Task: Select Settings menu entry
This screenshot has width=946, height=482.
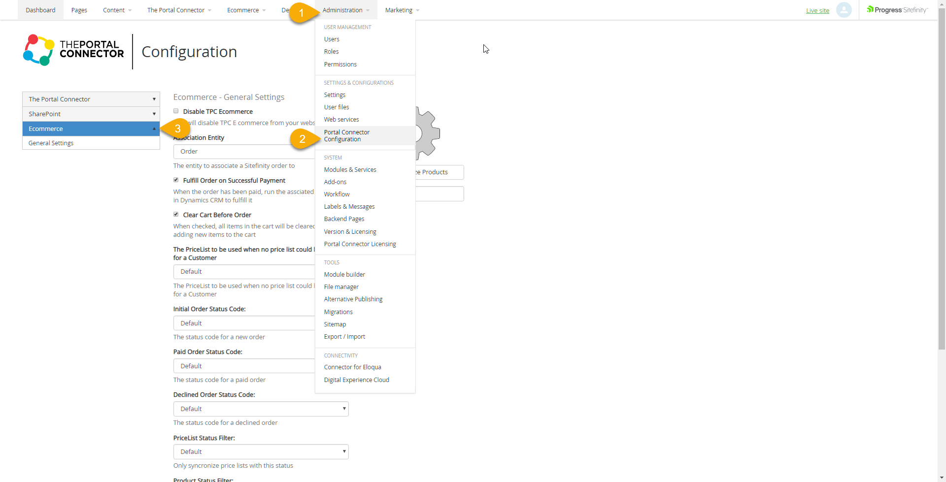Action: (335, 95)
